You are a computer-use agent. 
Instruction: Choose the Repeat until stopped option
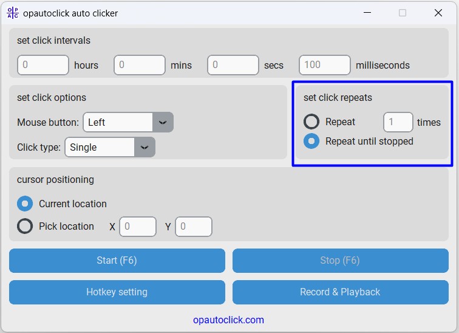point(311,141)
